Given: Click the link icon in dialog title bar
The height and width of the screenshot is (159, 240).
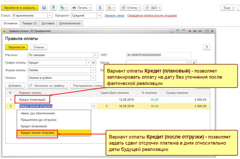Looking at the screenshot, I should point(172,31).
